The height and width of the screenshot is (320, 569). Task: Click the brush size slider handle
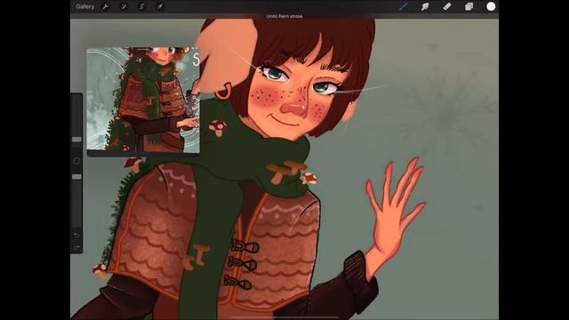76,140
